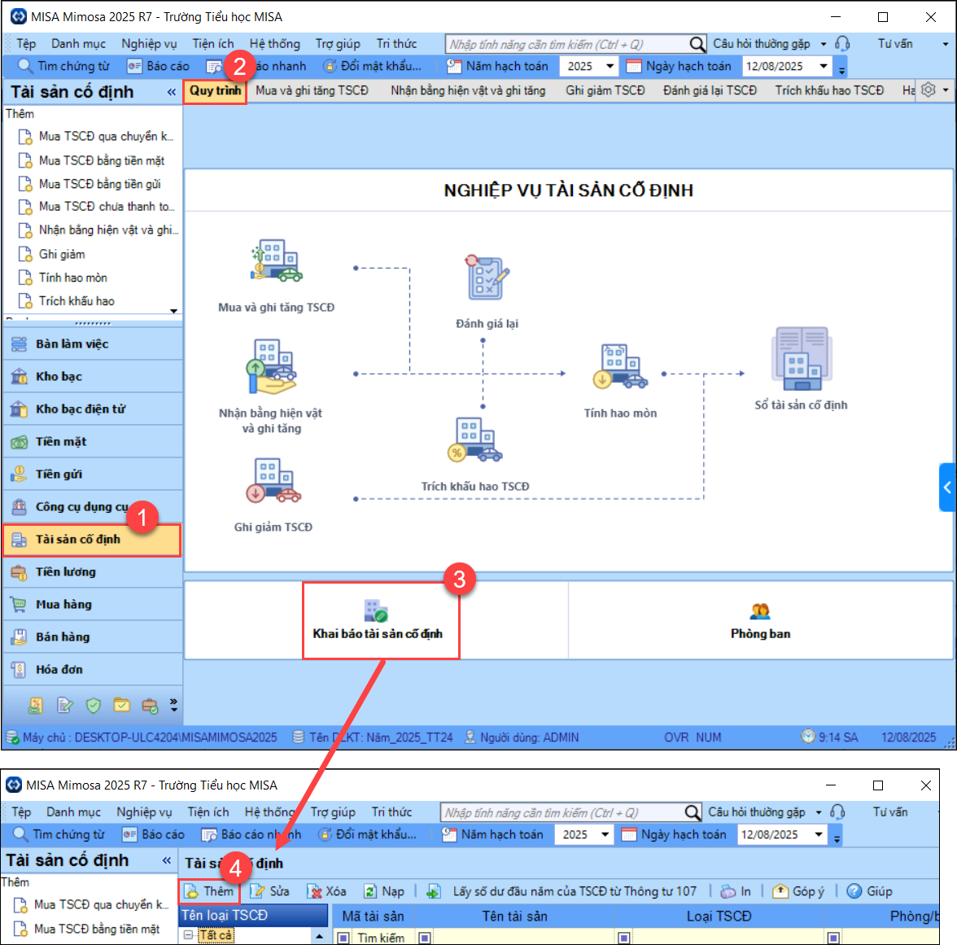Click the green shield footer icon

pos(93,706)
